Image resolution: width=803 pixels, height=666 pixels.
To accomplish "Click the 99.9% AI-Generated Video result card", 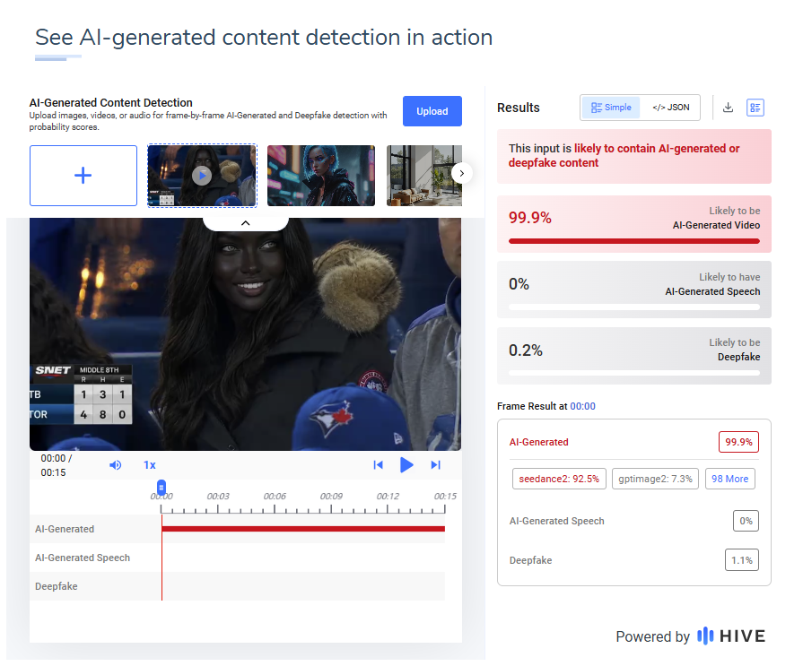I will coord(634,224).
